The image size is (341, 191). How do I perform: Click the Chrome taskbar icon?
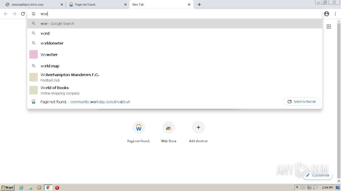click(x=48, y=188)
